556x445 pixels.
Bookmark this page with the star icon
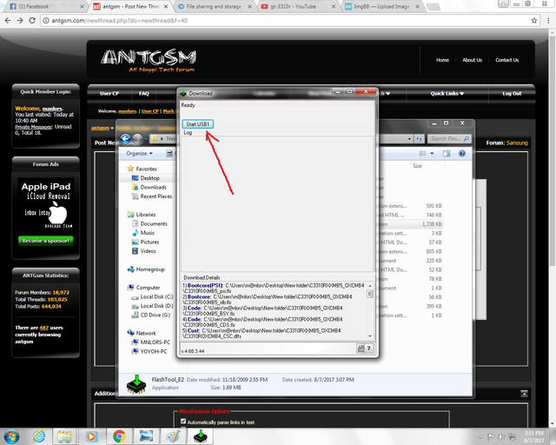[534, 21]
